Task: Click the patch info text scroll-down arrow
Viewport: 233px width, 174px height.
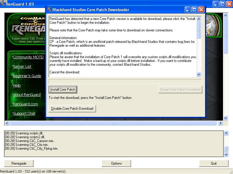Action: click(x=199, y=74)
